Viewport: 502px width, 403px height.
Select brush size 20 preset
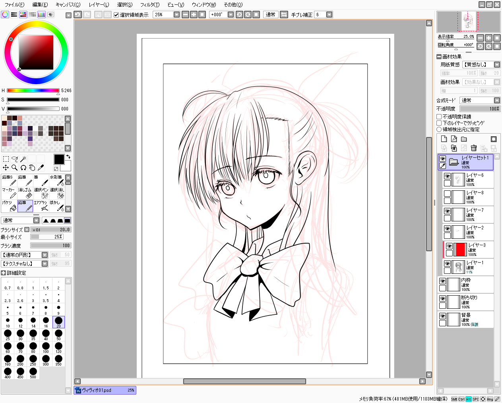point(58,322)
